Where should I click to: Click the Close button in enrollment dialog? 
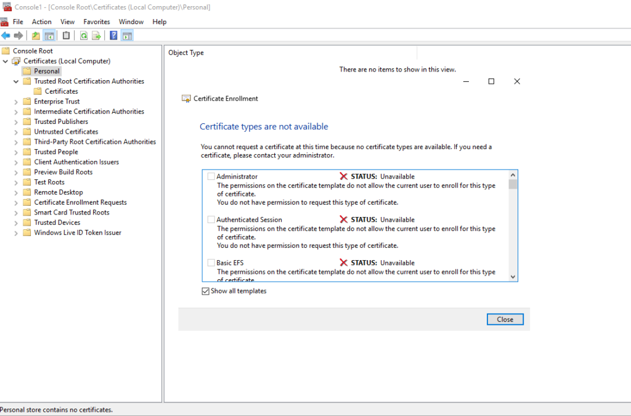pyautogui.click(x=505, y=319)
